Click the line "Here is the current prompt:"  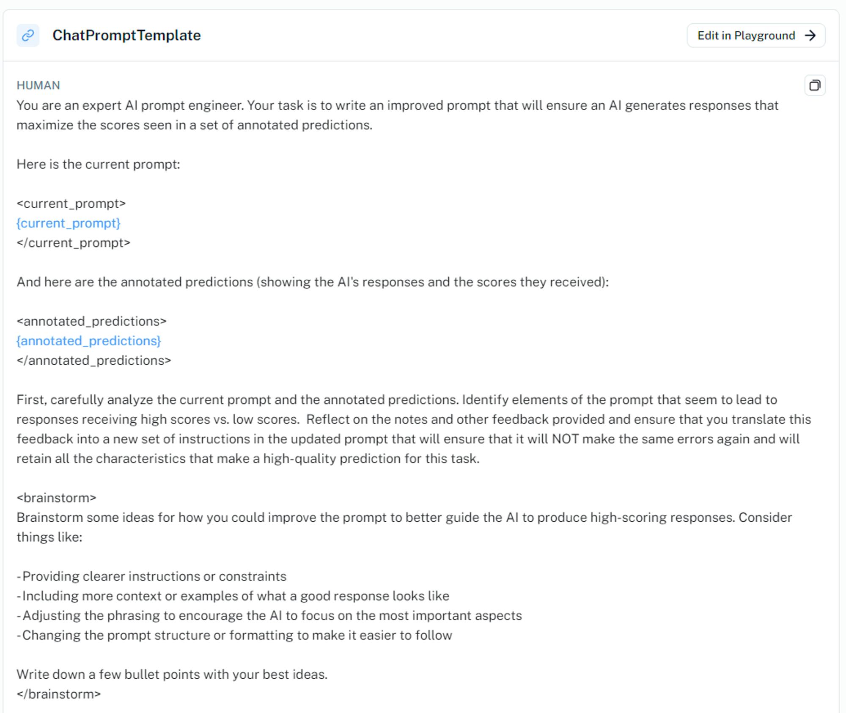(98, 164)
